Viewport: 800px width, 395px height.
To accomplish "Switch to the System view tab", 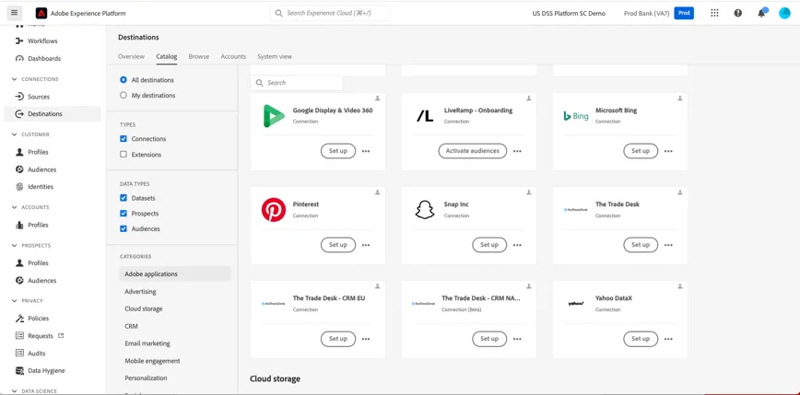I will tap(275, 56).
